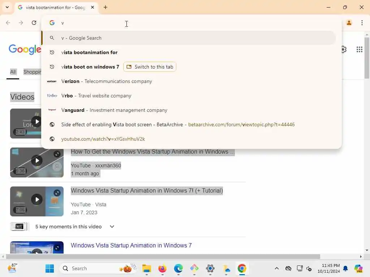Viewport: 370px width, 277px height.
Task: Open File Explorer from the taskbar
Action: tap(147, 268)
